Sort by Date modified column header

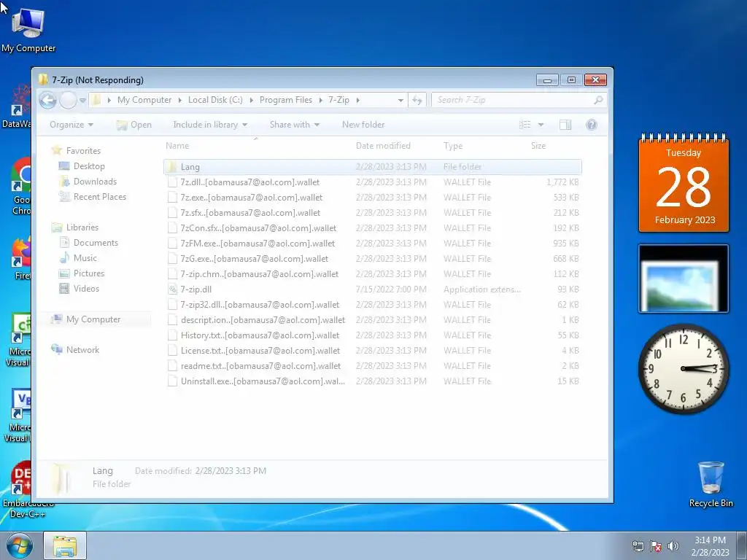(x=383, y=146)
